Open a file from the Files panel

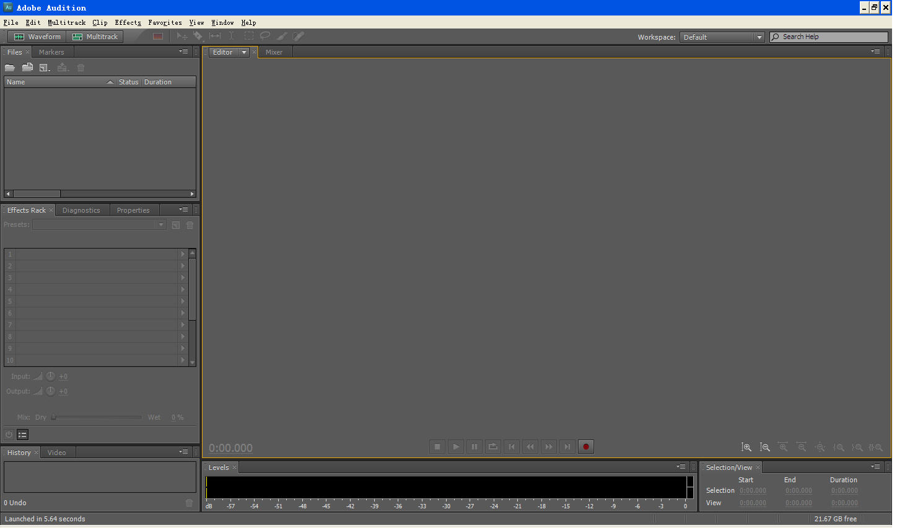(10, 68)
